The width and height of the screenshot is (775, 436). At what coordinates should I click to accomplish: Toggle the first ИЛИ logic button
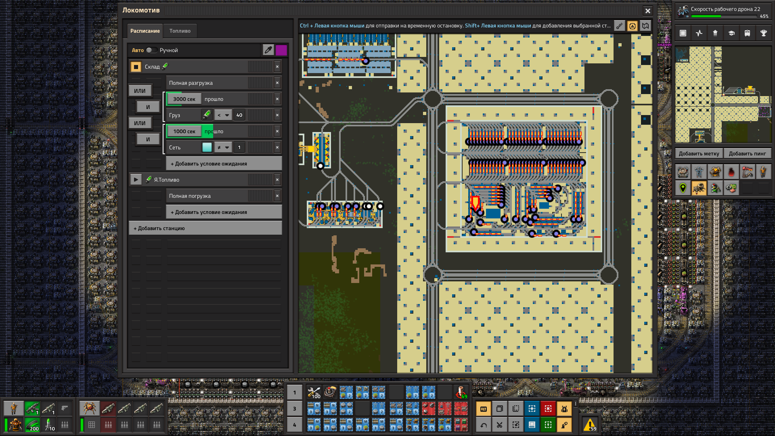pyautogui.click(x=140, y=91)
